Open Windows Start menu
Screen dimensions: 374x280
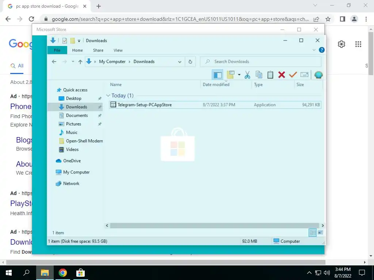(9, 273)
